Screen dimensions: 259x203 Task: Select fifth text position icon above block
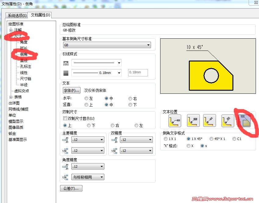coord(244,121)
